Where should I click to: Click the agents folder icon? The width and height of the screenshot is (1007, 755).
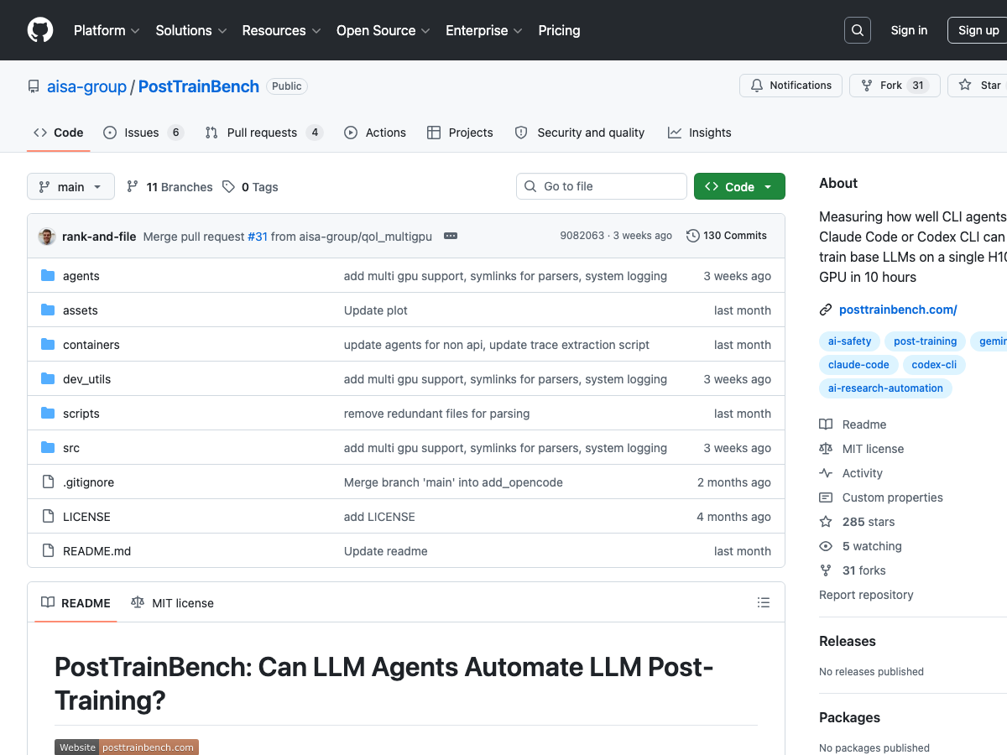point(47,275)
